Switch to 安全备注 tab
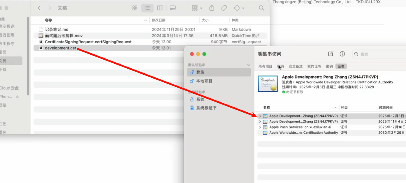 [x=296, y=66]
